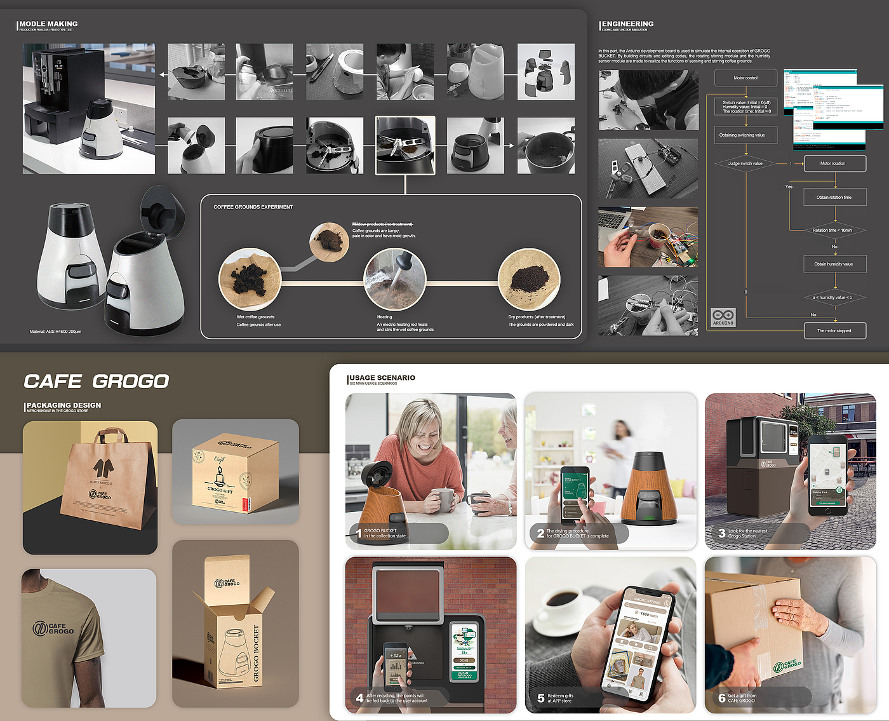Viewport: 889px width, 721px height.
Task: Click the Arduino logo badge
Action: [723, 317]
